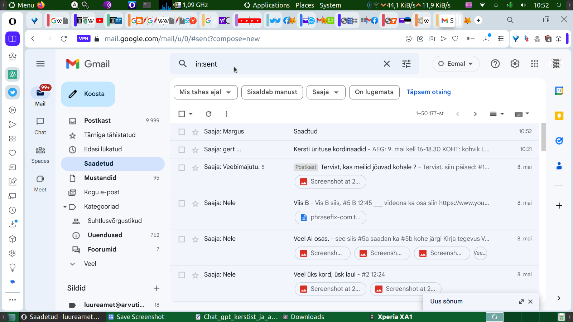Open Gmail support help icon
Image resolution: width=573 pixels, height=322 pixels.
[495, 64]
